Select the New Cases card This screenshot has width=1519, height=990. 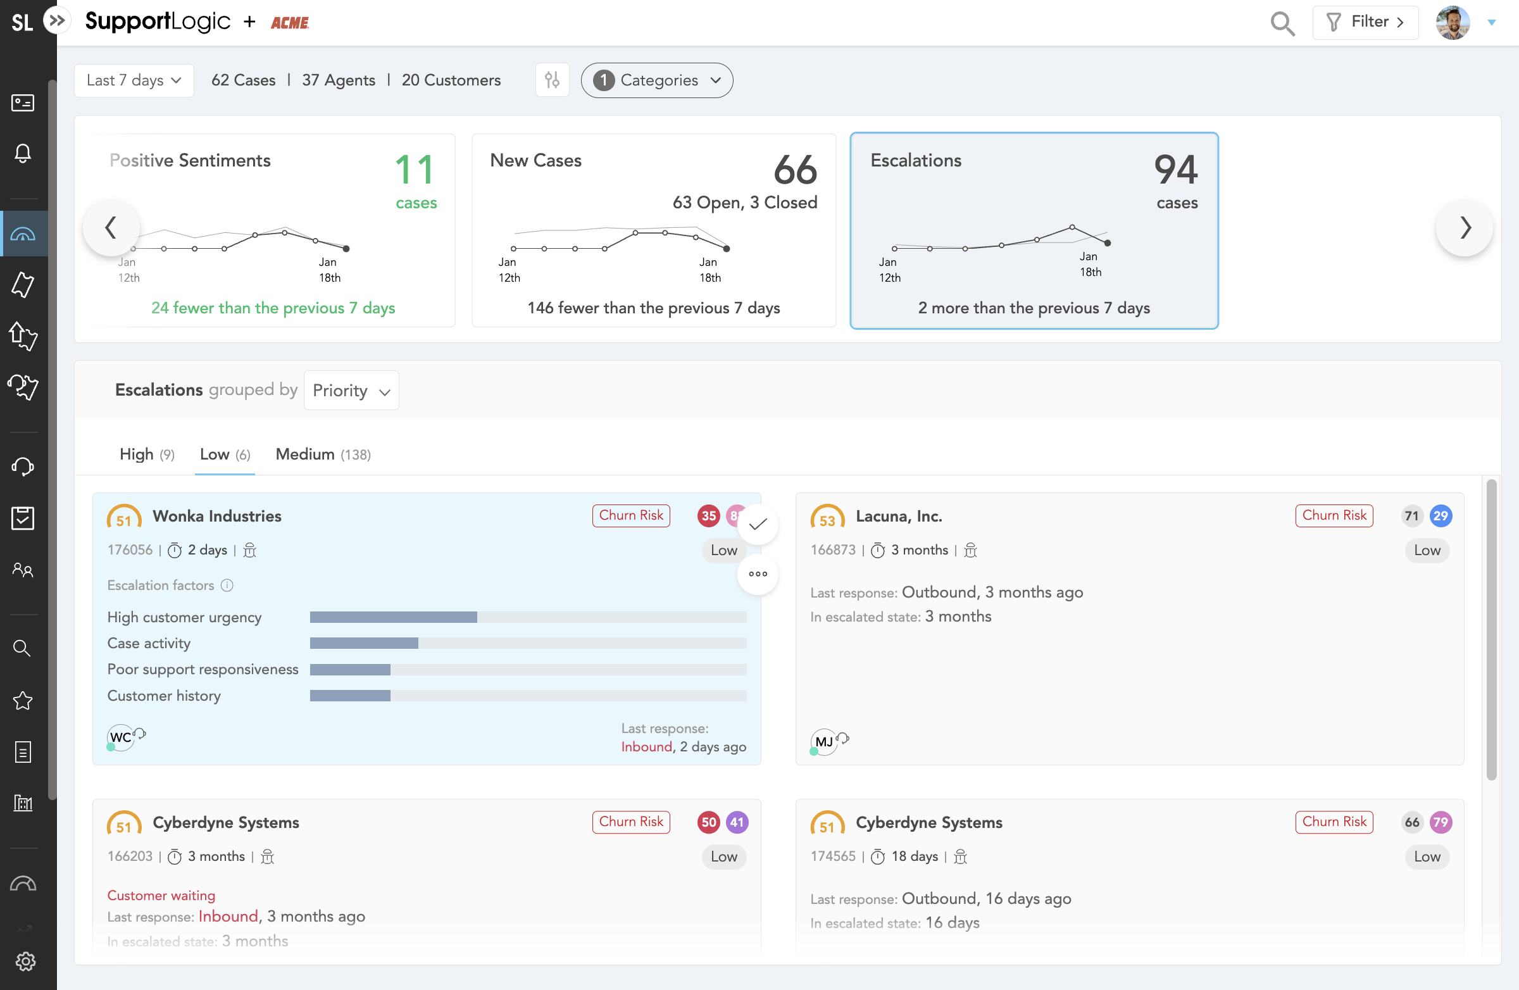pos(654,230)
